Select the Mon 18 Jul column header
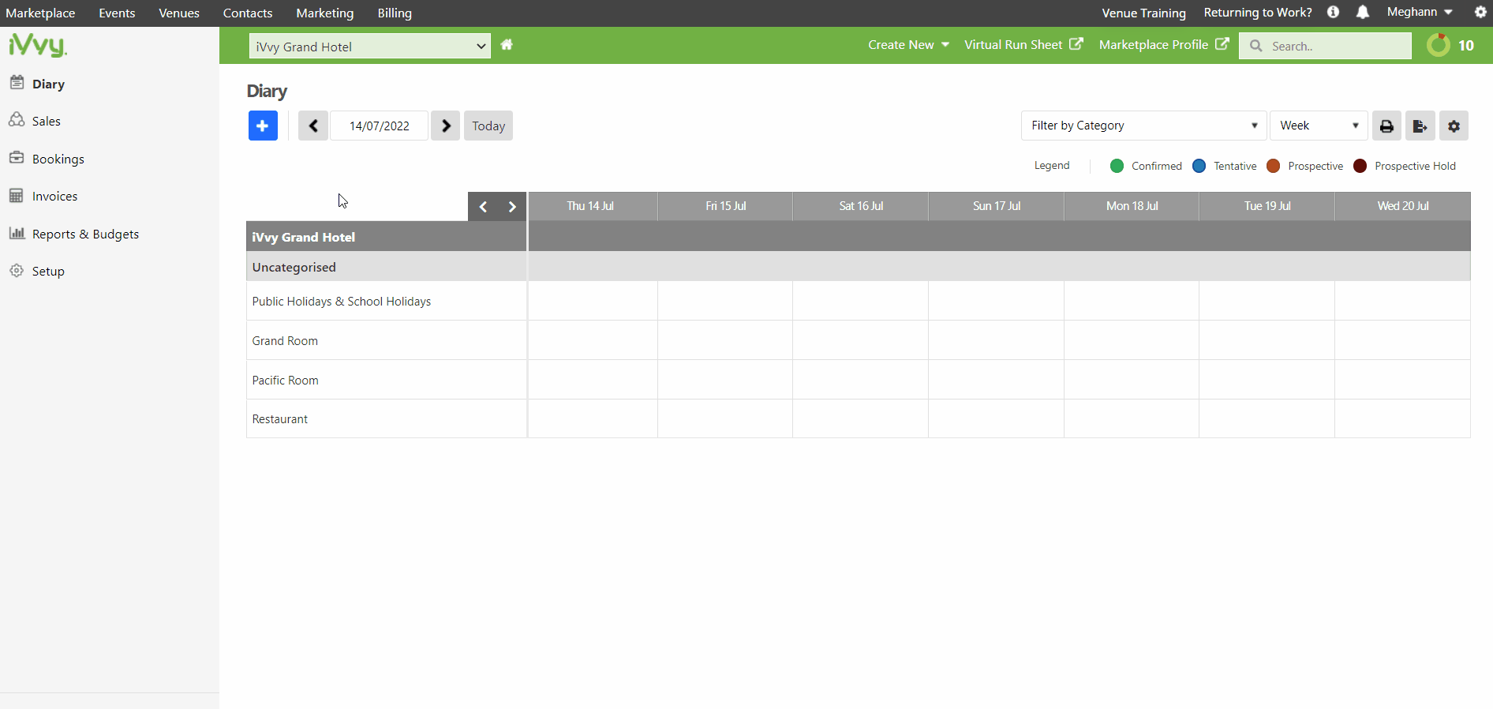Viewport: 1493px width, 709px height. tap(1132, 206)
